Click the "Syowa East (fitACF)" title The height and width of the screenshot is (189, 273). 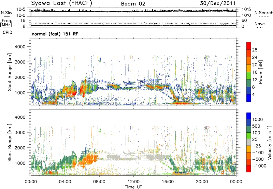(61, 3)
